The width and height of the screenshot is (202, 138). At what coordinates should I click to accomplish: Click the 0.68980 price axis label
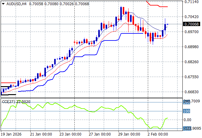click(192, 47)
